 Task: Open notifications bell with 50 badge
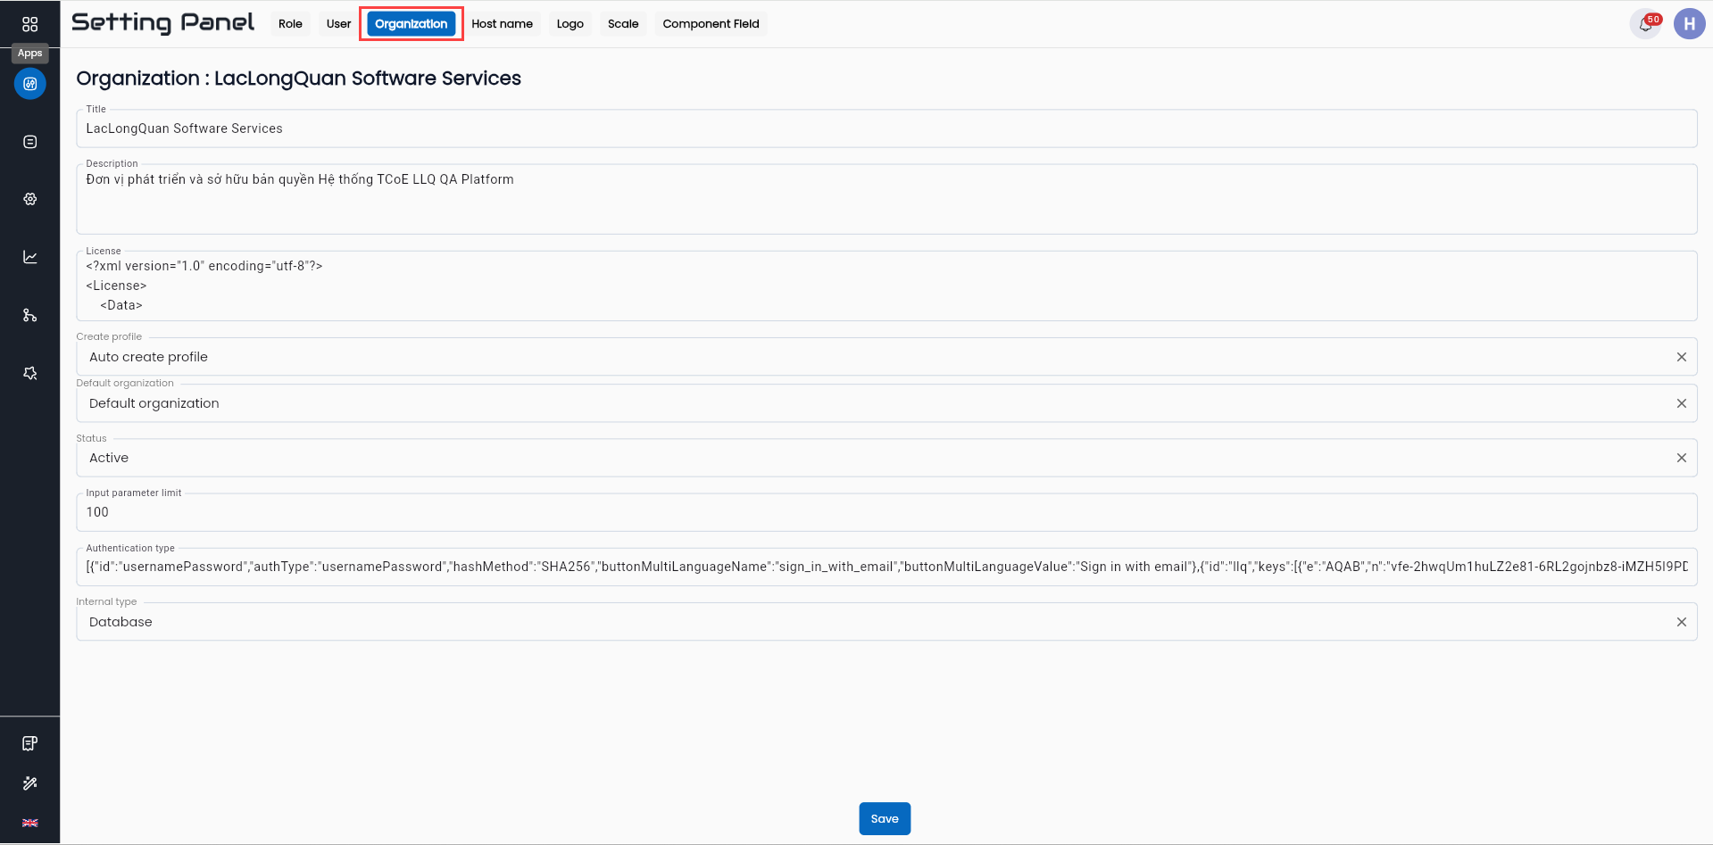coord(1646,24)
